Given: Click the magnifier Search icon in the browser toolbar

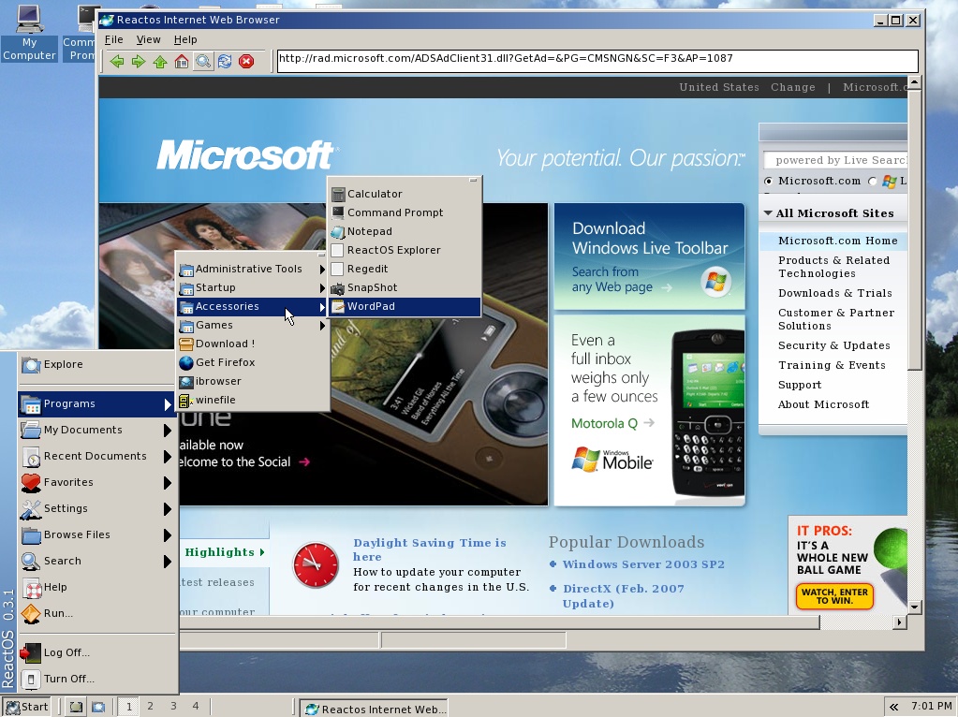Looking at the screenshot, I should pos(203,61).
